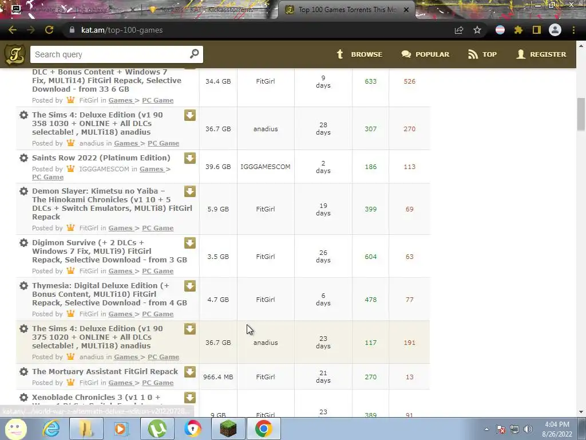Click the volume tray icon
The width and height of the screenshot is (586, 440).
[528, 429]
